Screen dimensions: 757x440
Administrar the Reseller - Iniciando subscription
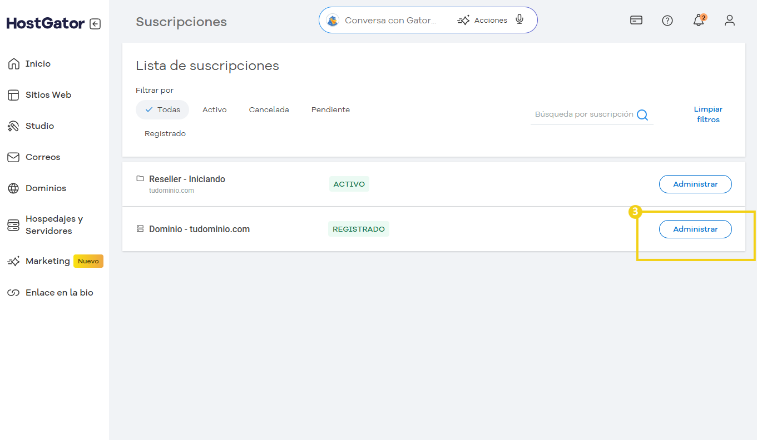tap(695, 184)
